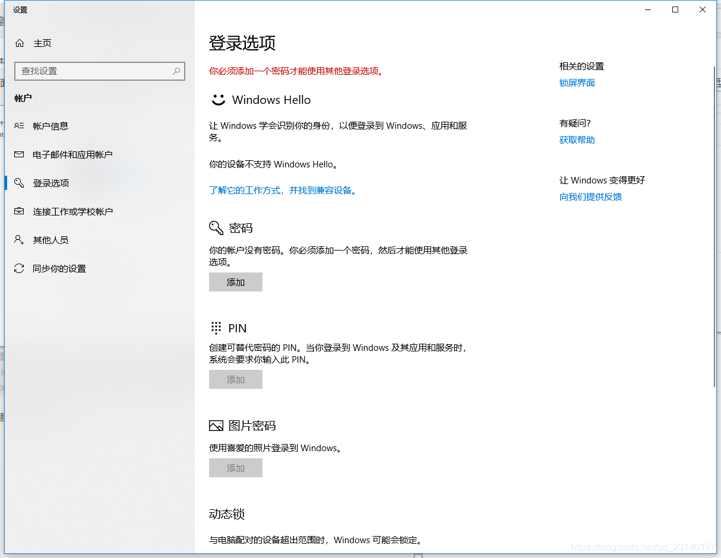Viewport: 721px width, 558px height.
Task: Open the 锁屏界面 related settings link
Action: tap(577, 83)
